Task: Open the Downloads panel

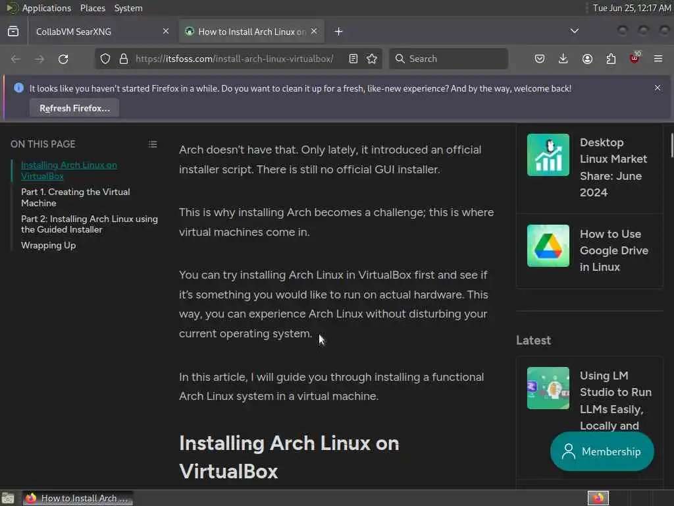Action: [563, 59]
